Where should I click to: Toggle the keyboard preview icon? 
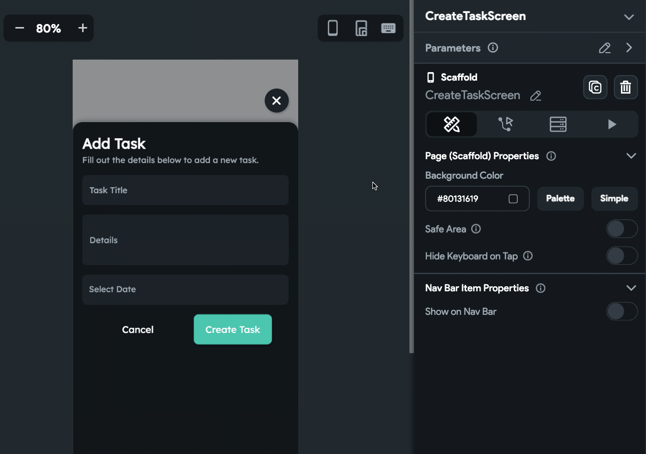coord(388,28)
